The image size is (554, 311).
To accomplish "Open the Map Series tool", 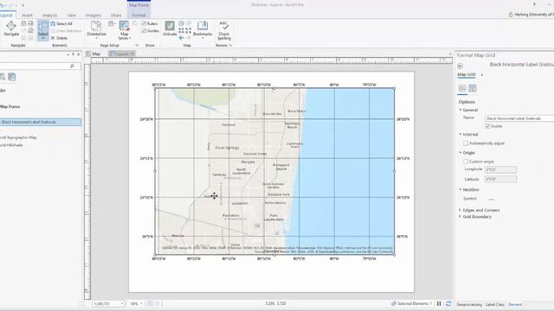I will [x=125, y=29].
